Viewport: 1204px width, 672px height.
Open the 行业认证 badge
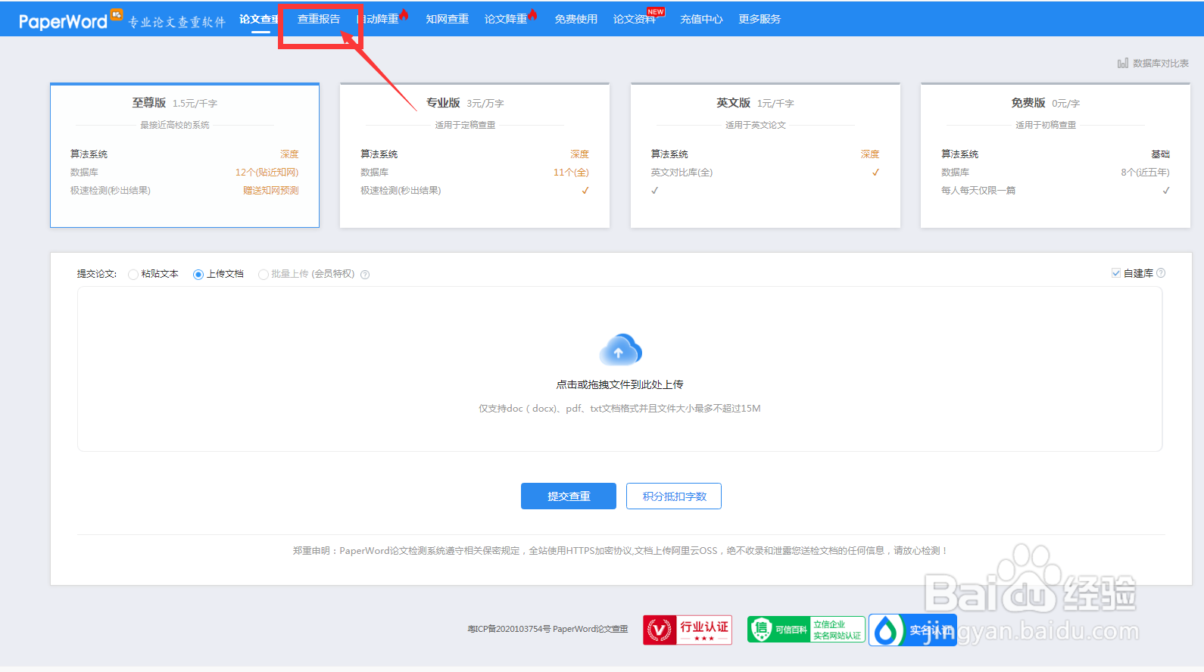point(688,630)
